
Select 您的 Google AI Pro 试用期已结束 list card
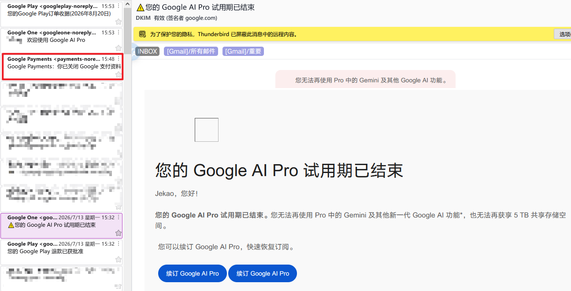tap(61, 225)
